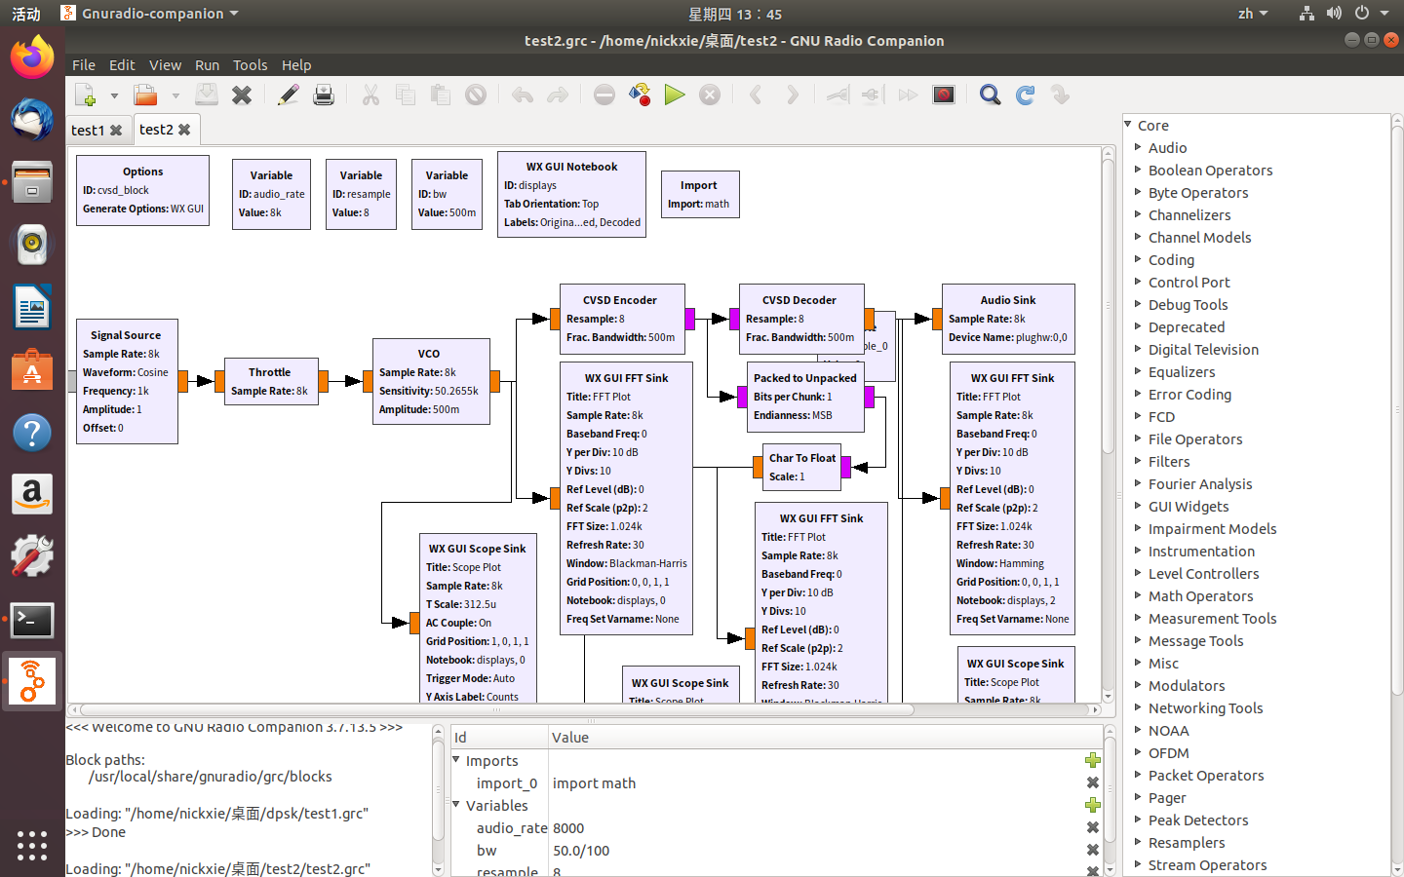This screenshot has height=877, width=1404.
Task: Print the flow graph
Action: click(x=324, y=95)
